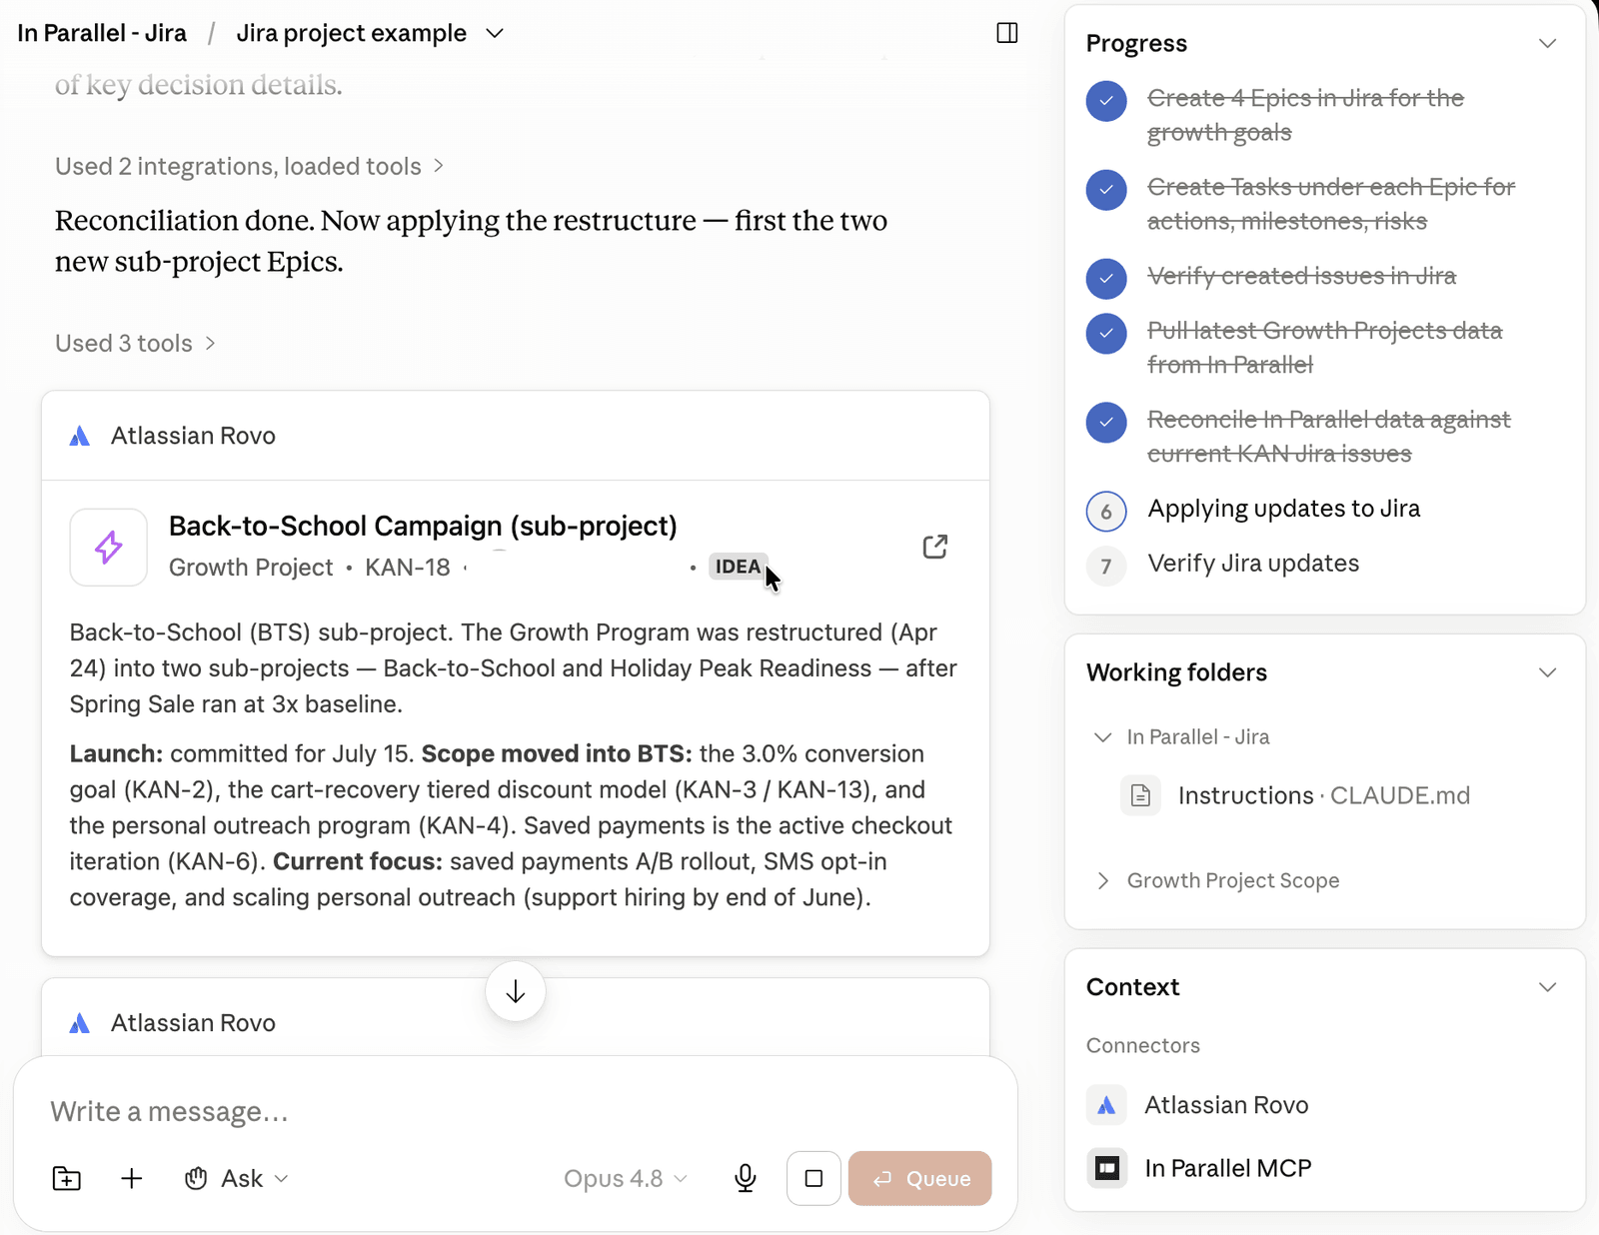Click the add folder icon

[67, 1178]
